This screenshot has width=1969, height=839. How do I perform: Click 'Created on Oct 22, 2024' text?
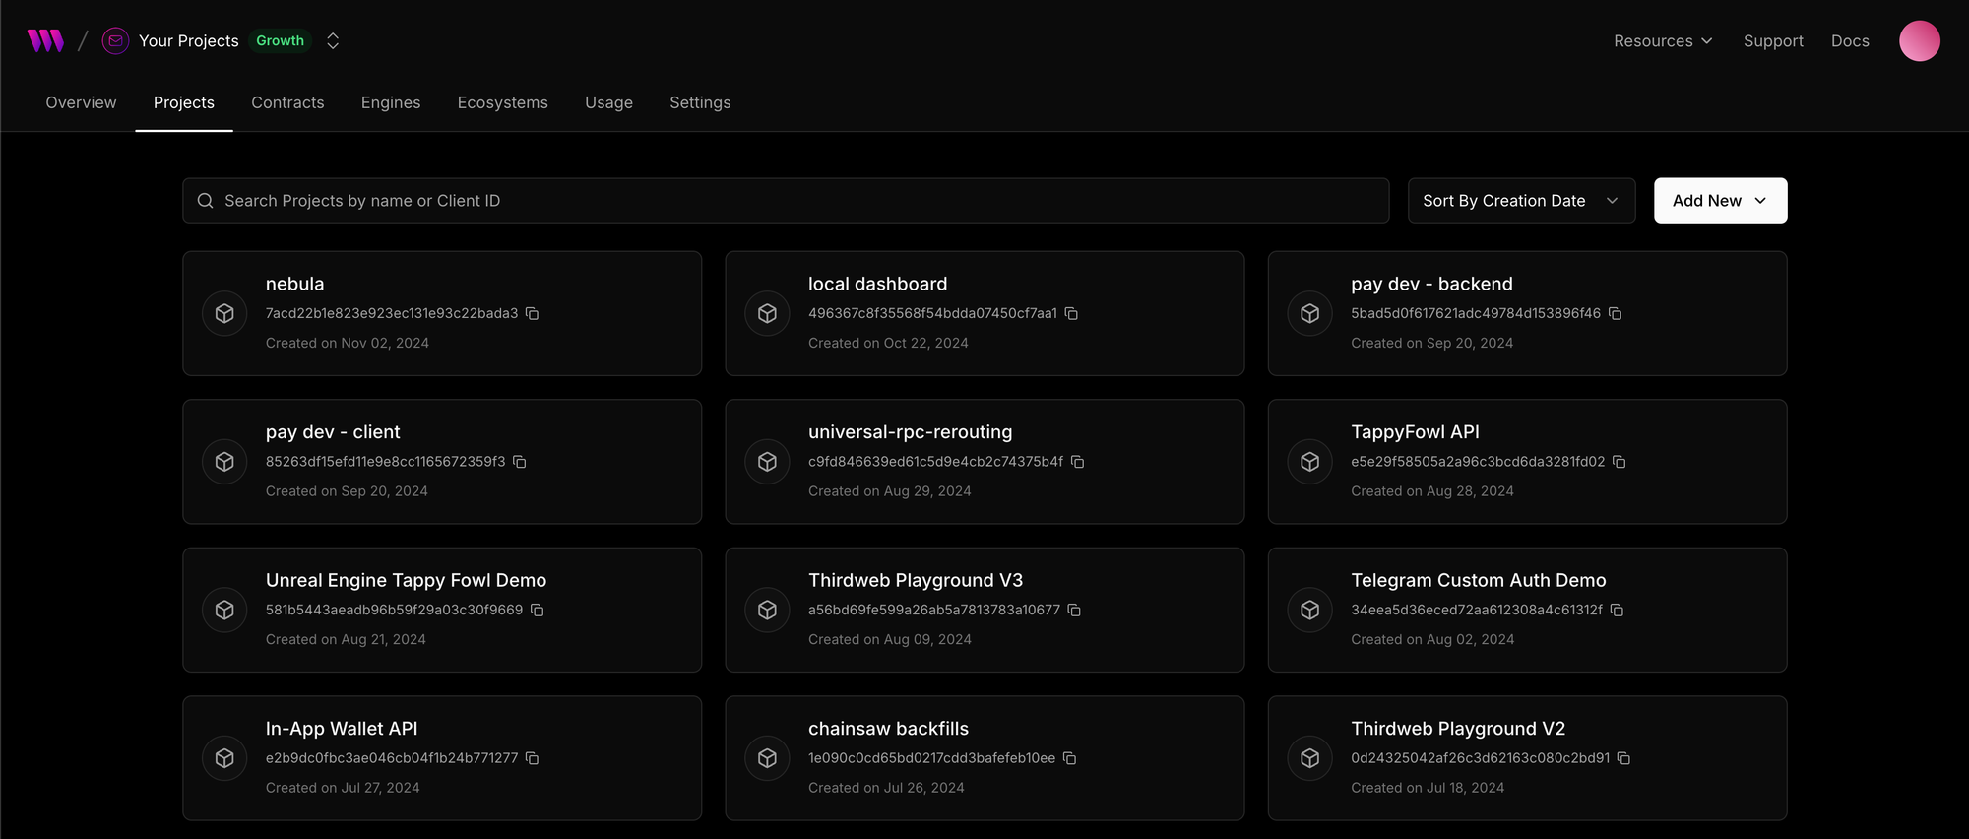pyautogui.click(x=888, y=343)
